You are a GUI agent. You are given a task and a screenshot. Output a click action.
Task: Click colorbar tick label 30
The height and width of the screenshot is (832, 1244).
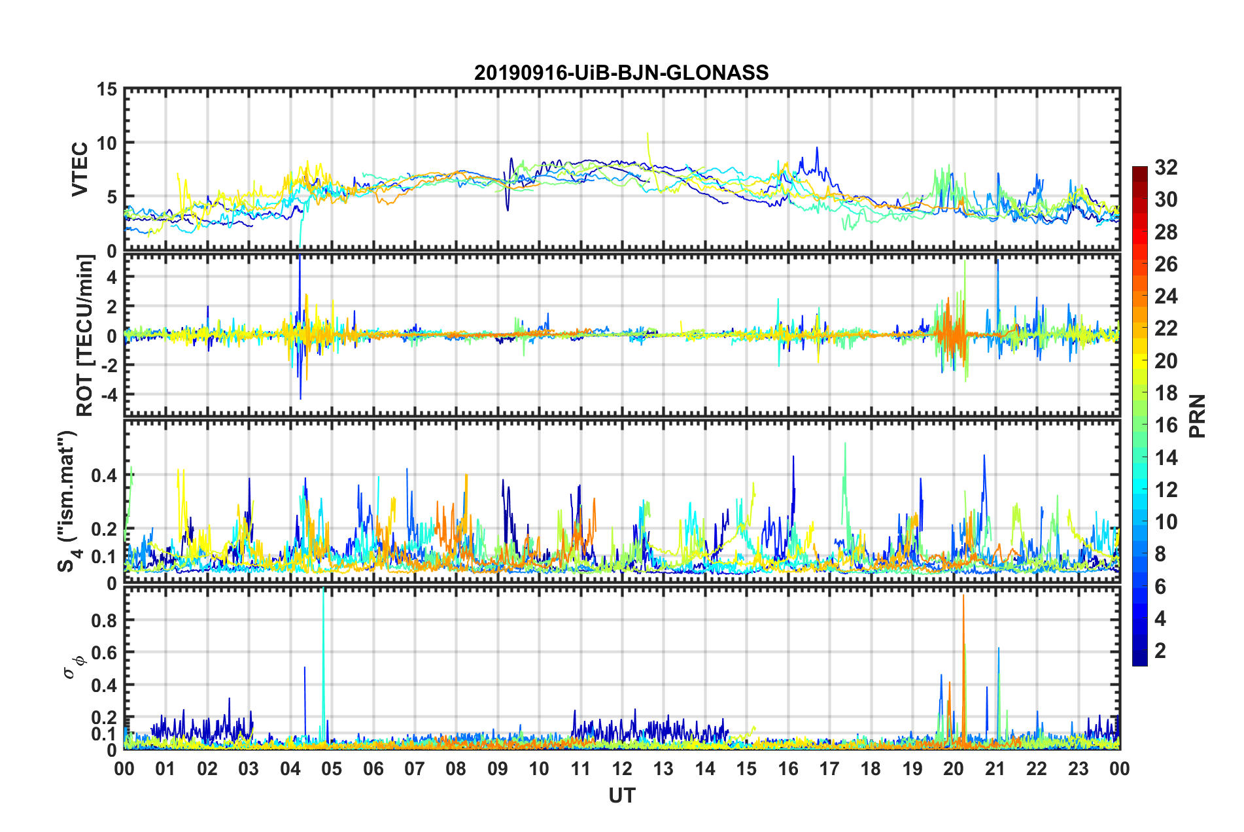(1166, 199)
